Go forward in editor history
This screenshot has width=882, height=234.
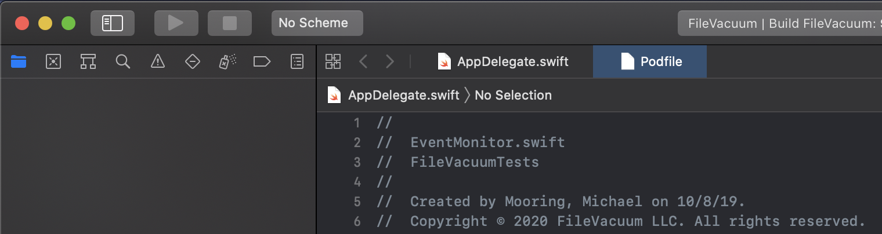click(x=390, y=61)
